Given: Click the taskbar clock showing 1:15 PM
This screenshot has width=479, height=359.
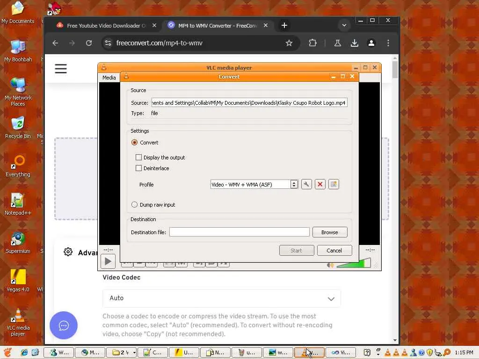Looking at the screenshot, I should click(464, 352).
